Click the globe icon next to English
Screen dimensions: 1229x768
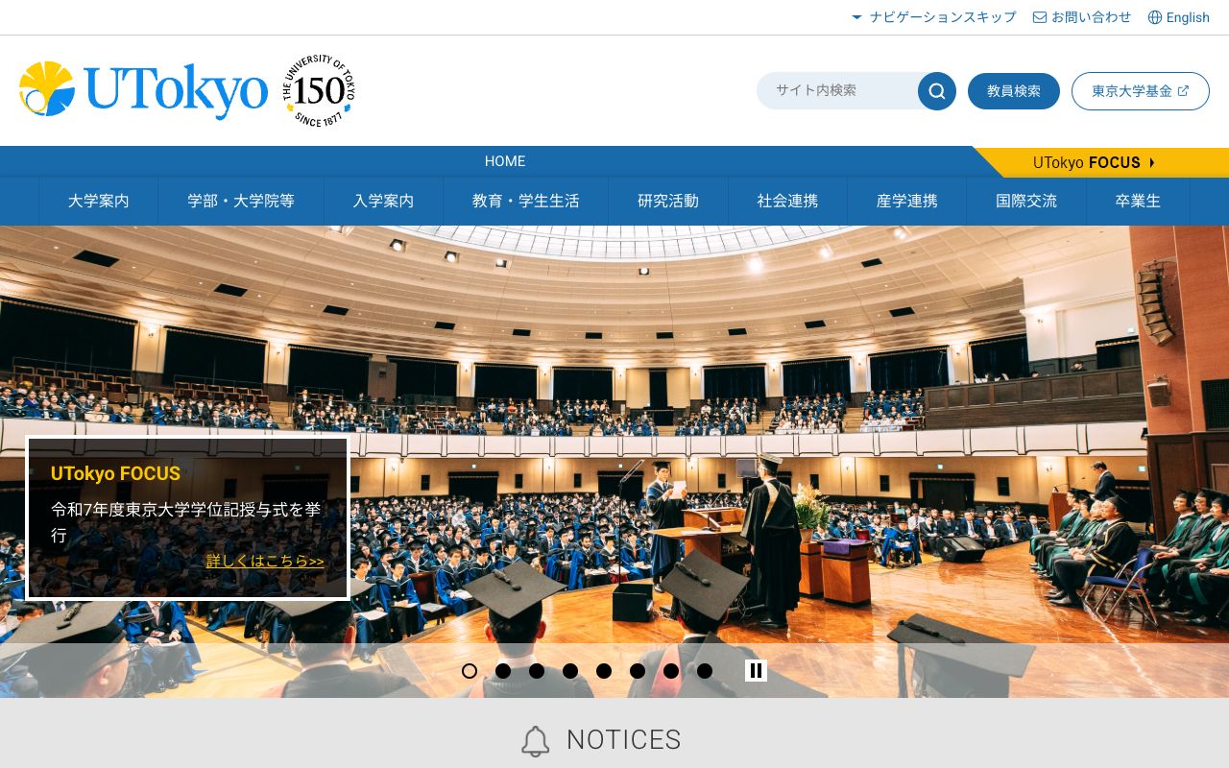(1153, 16)
